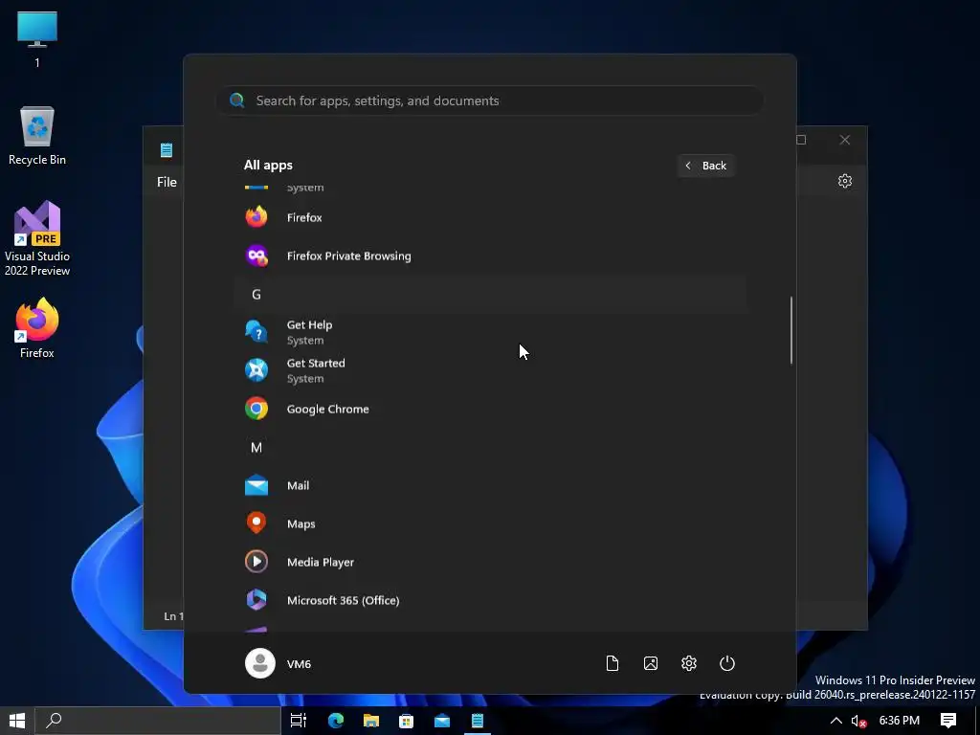Open Firefox from the All apps list
This screenshot has height=735, width=980.
[490, 217]
